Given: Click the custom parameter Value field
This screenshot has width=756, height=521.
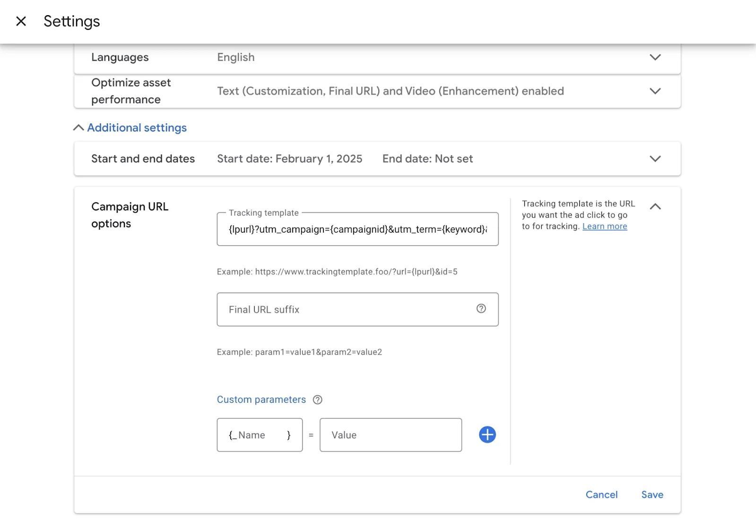Looking at the screenshot, I should coord(391,435).
